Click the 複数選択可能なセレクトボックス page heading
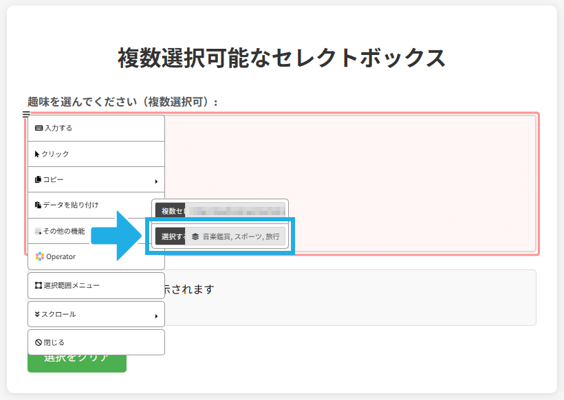Image resolution: width=564 pixels, height=400 pixels. tap(281, 58)
